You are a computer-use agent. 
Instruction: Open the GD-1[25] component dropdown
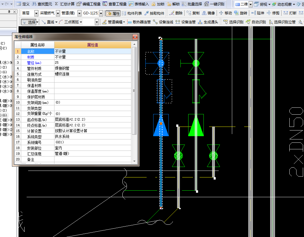pyautogui.click(x=101, y=13)
